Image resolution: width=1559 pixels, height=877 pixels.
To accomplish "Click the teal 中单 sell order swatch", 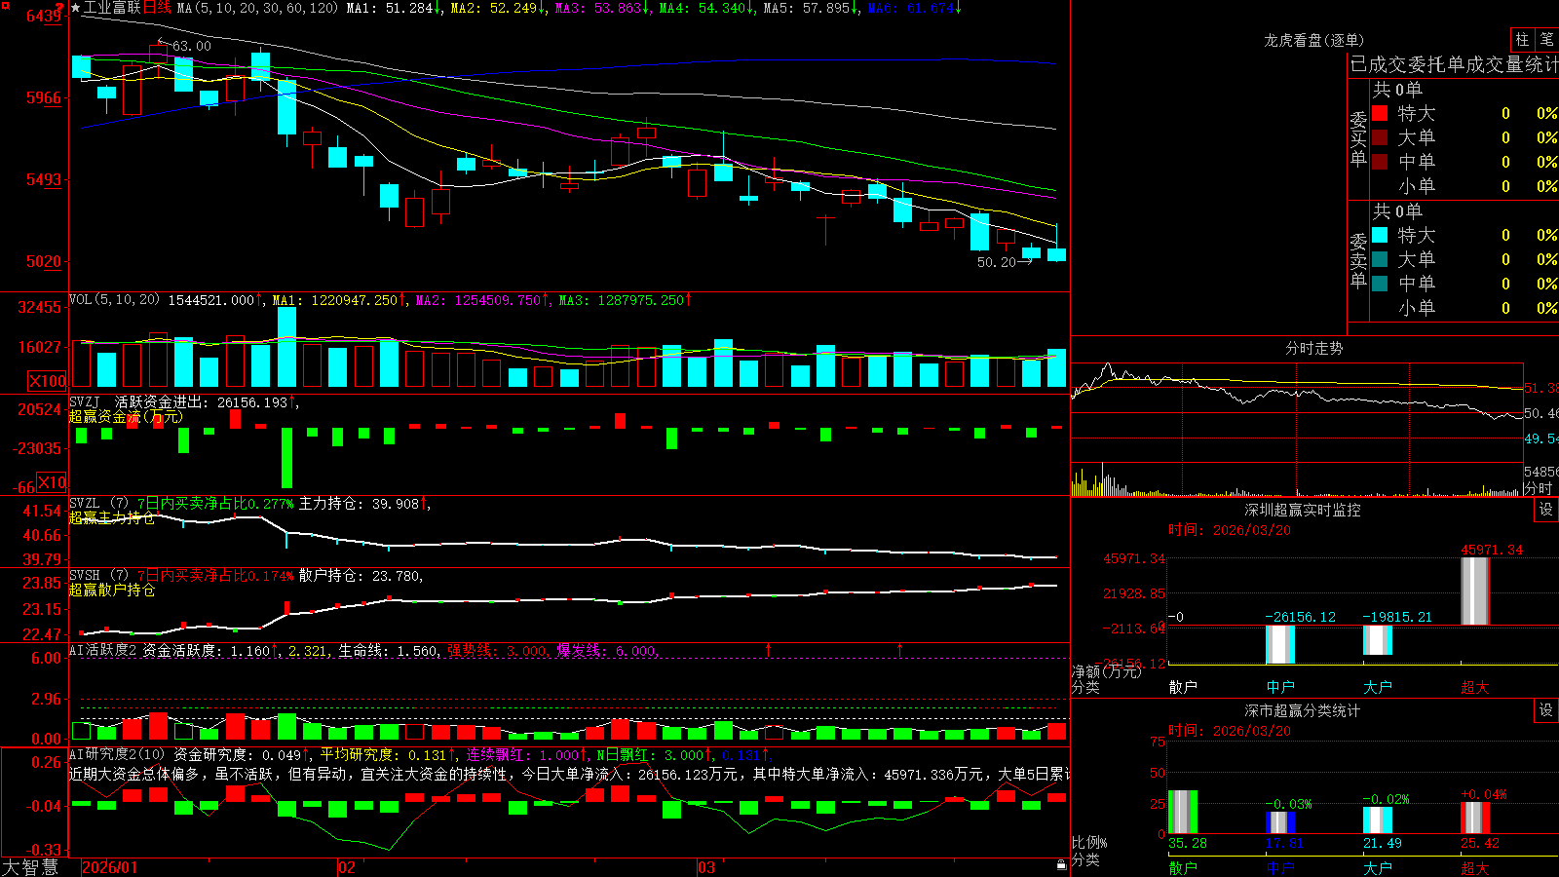I will 1380,284.
